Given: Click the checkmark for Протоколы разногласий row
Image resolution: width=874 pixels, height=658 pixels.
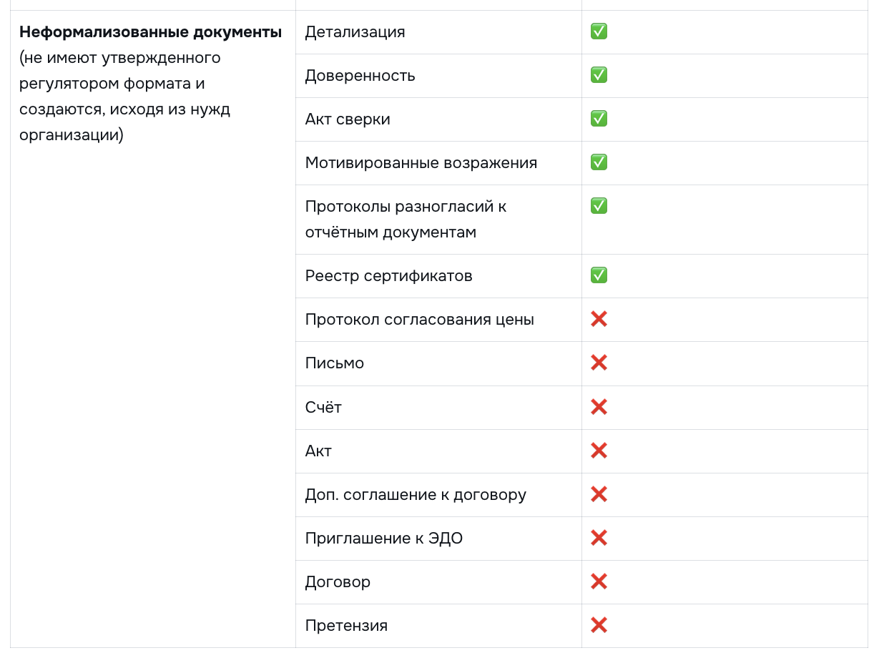Looking at the screenshot, I should (x=599, y=206).
